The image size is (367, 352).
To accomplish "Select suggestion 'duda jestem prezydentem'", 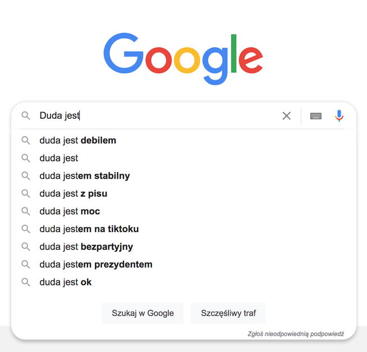I will 95,265.
